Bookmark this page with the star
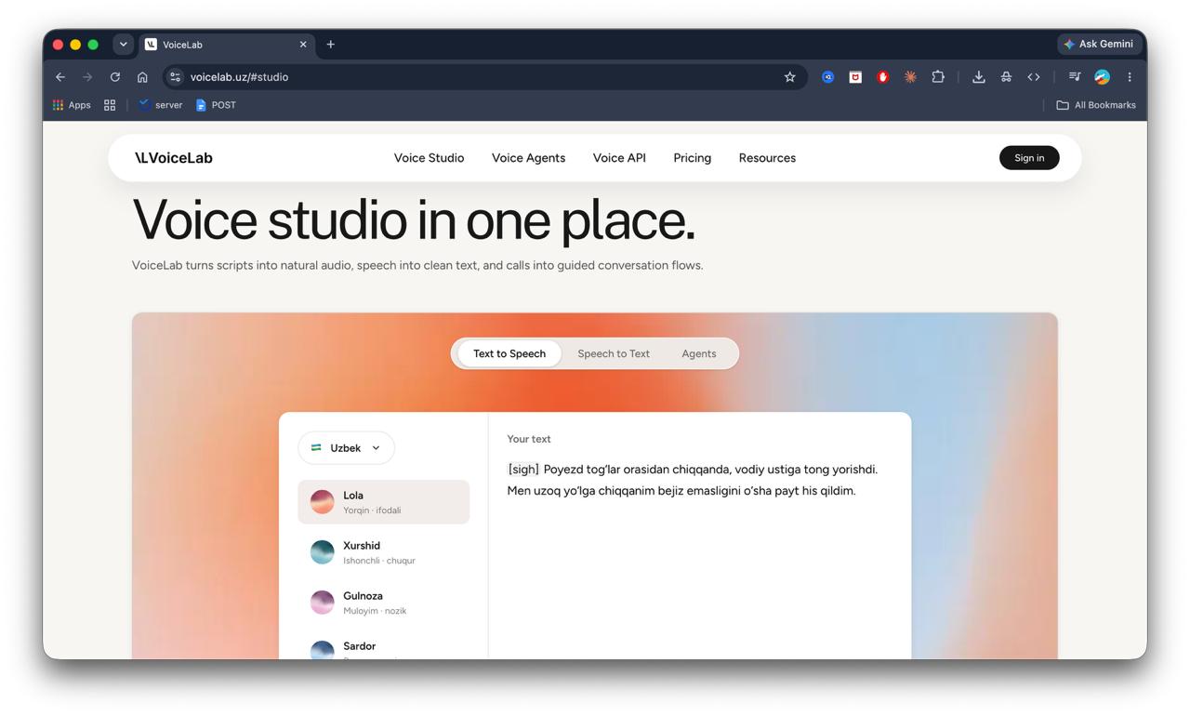This screenshot has width=1190, height=716. [790, 77]
